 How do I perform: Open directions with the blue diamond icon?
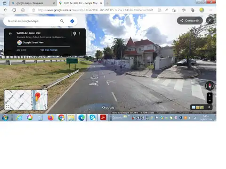coord(72,21)
